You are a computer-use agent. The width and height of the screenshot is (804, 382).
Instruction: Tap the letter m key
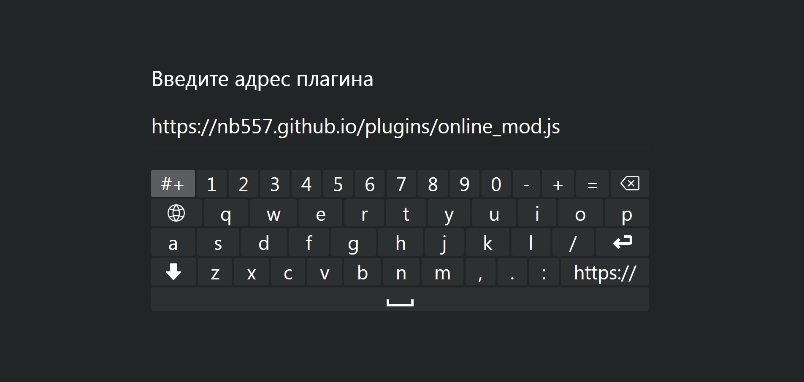click(x=442, y=272)
